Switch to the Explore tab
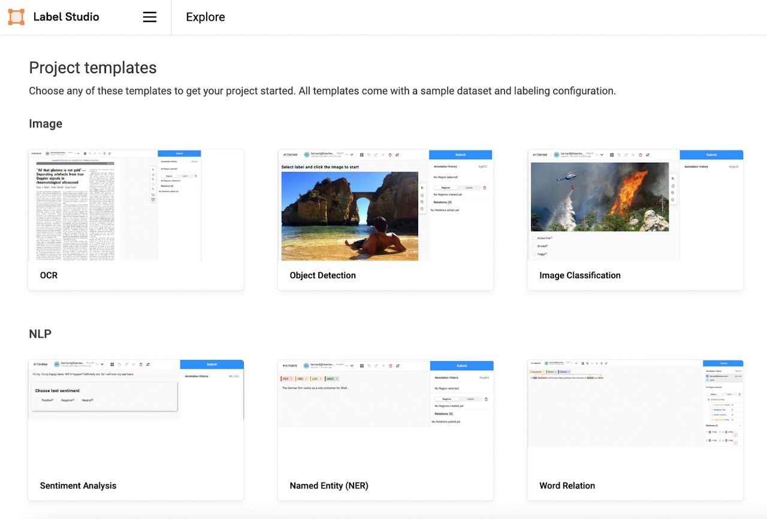This screenshot has height=519, width=767. coord(205,17)
